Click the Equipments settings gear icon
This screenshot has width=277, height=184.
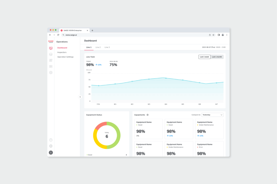click(147, 115)
